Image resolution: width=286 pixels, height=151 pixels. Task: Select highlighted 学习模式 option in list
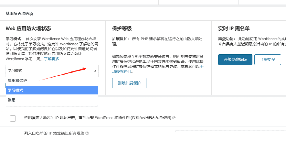click(52, 90)
